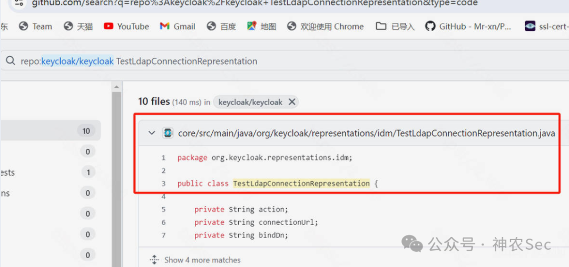The image size is (569, 267).
Task: Click code line 'private String action;'
Action: point(241,210)
